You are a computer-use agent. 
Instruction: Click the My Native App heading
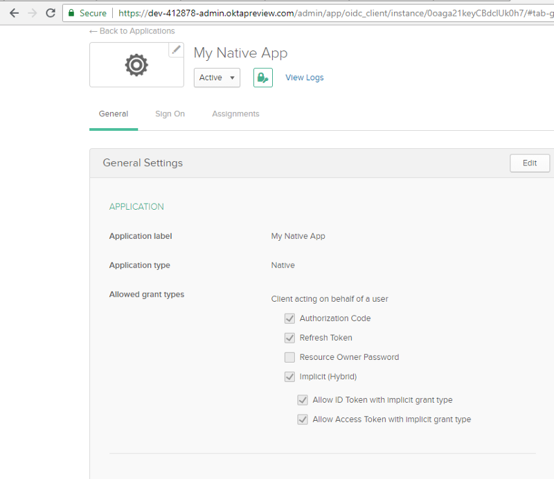click(240, 53)
